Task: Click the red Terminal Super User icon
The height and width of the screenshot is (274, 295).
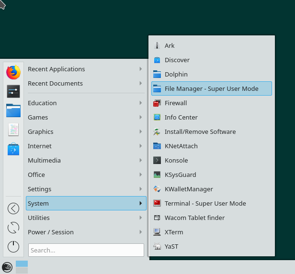Action: click(157, 203)
